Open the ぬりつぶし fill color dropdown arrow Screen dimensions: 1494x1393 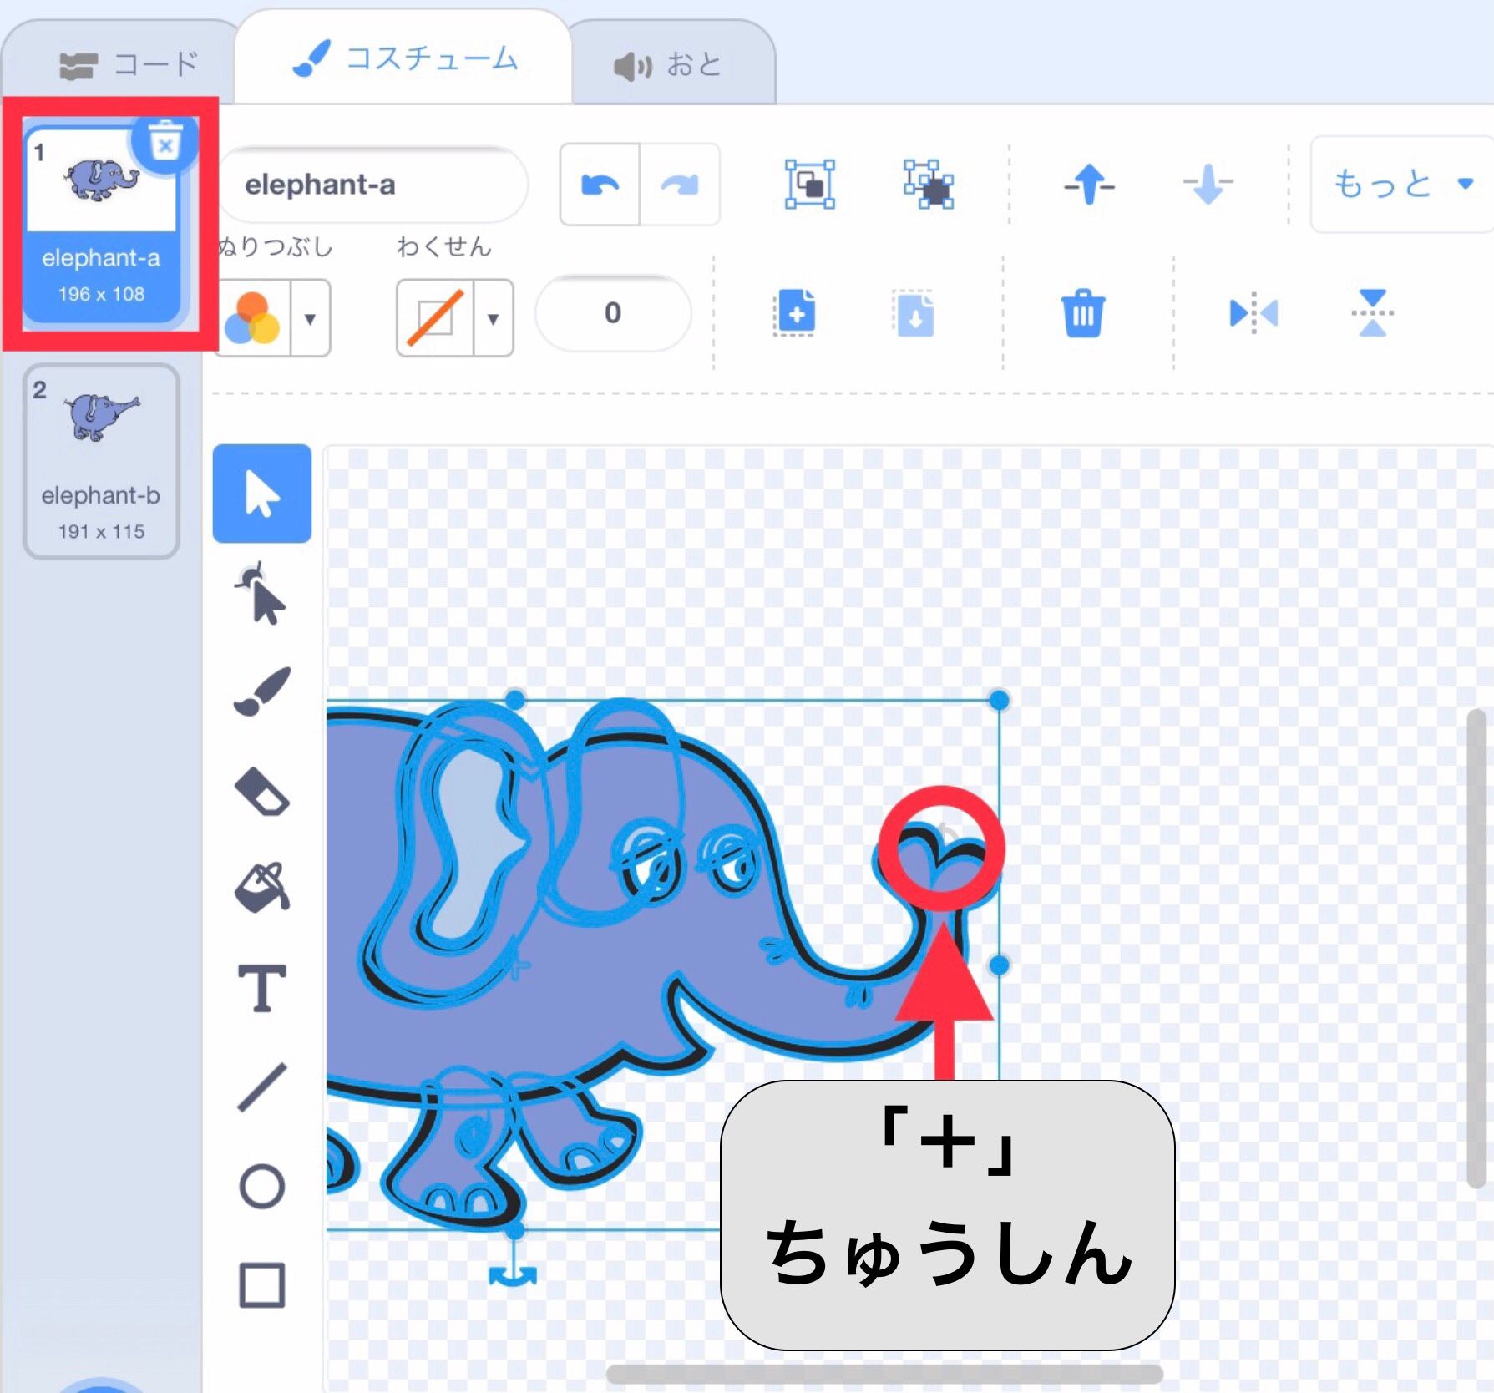[310, 318]
